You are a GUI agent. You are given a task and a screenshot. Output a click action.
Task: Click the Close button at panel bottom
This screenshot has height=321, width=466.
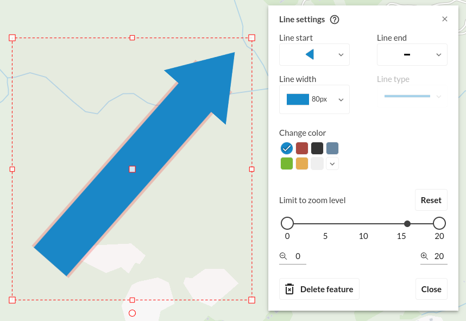431,289
